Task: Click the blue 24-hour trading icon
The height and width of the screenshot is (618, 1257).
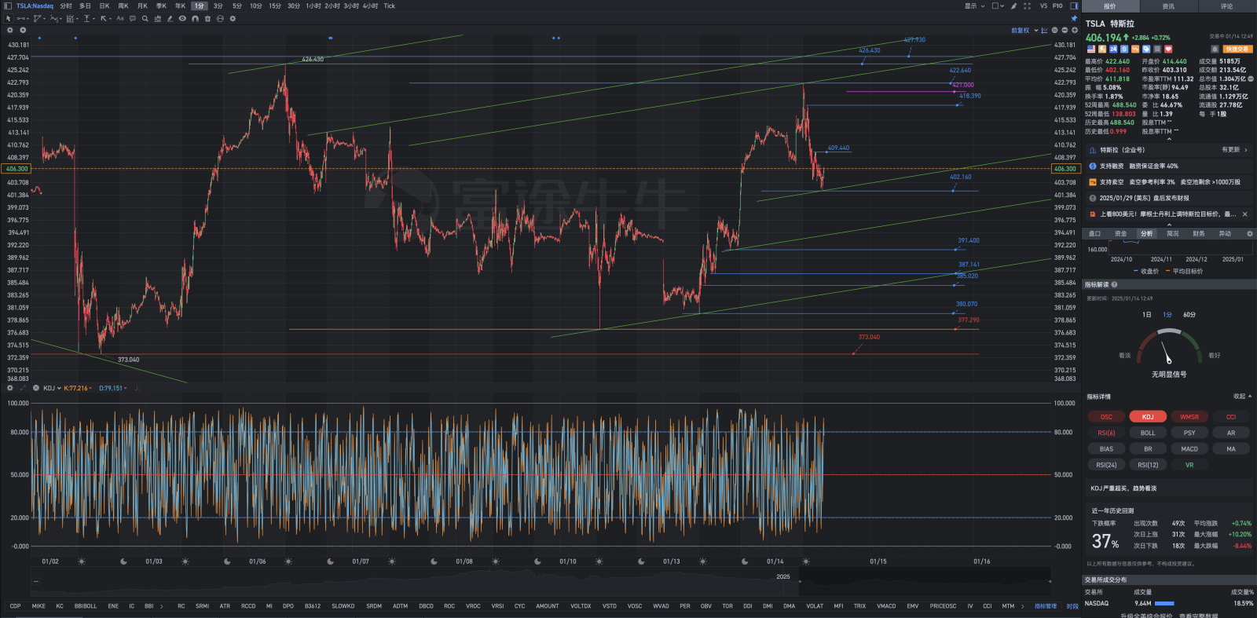Action: coord(1113,49)
